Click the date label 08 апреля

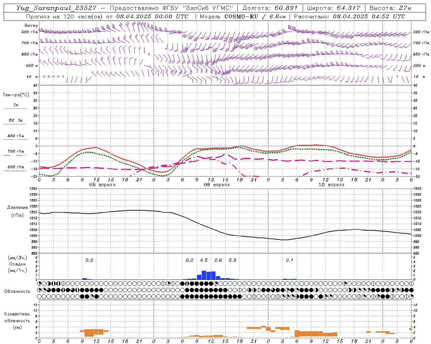(102, 185)
